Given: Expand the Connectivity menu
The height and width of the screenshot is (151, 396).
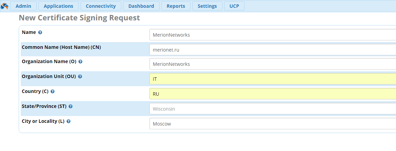Looking at the screenshot, I should point(101,6).
